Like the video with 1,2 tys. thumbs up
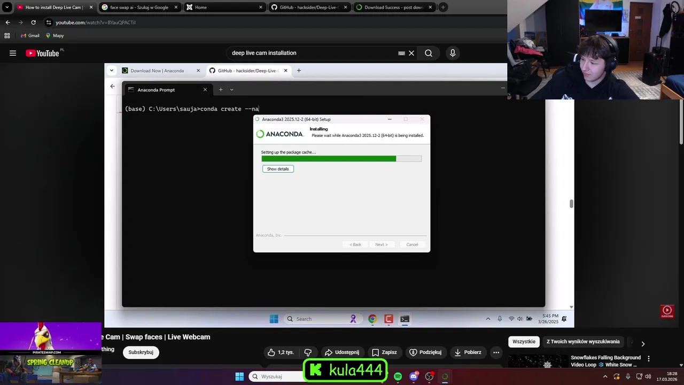The height and width of the screenshot is (385, 684). [281, 352]
